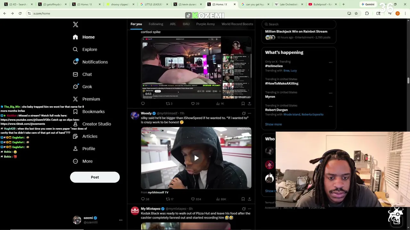Open Grok in X sidebar
410x230 pixels.
pos(82,87)
